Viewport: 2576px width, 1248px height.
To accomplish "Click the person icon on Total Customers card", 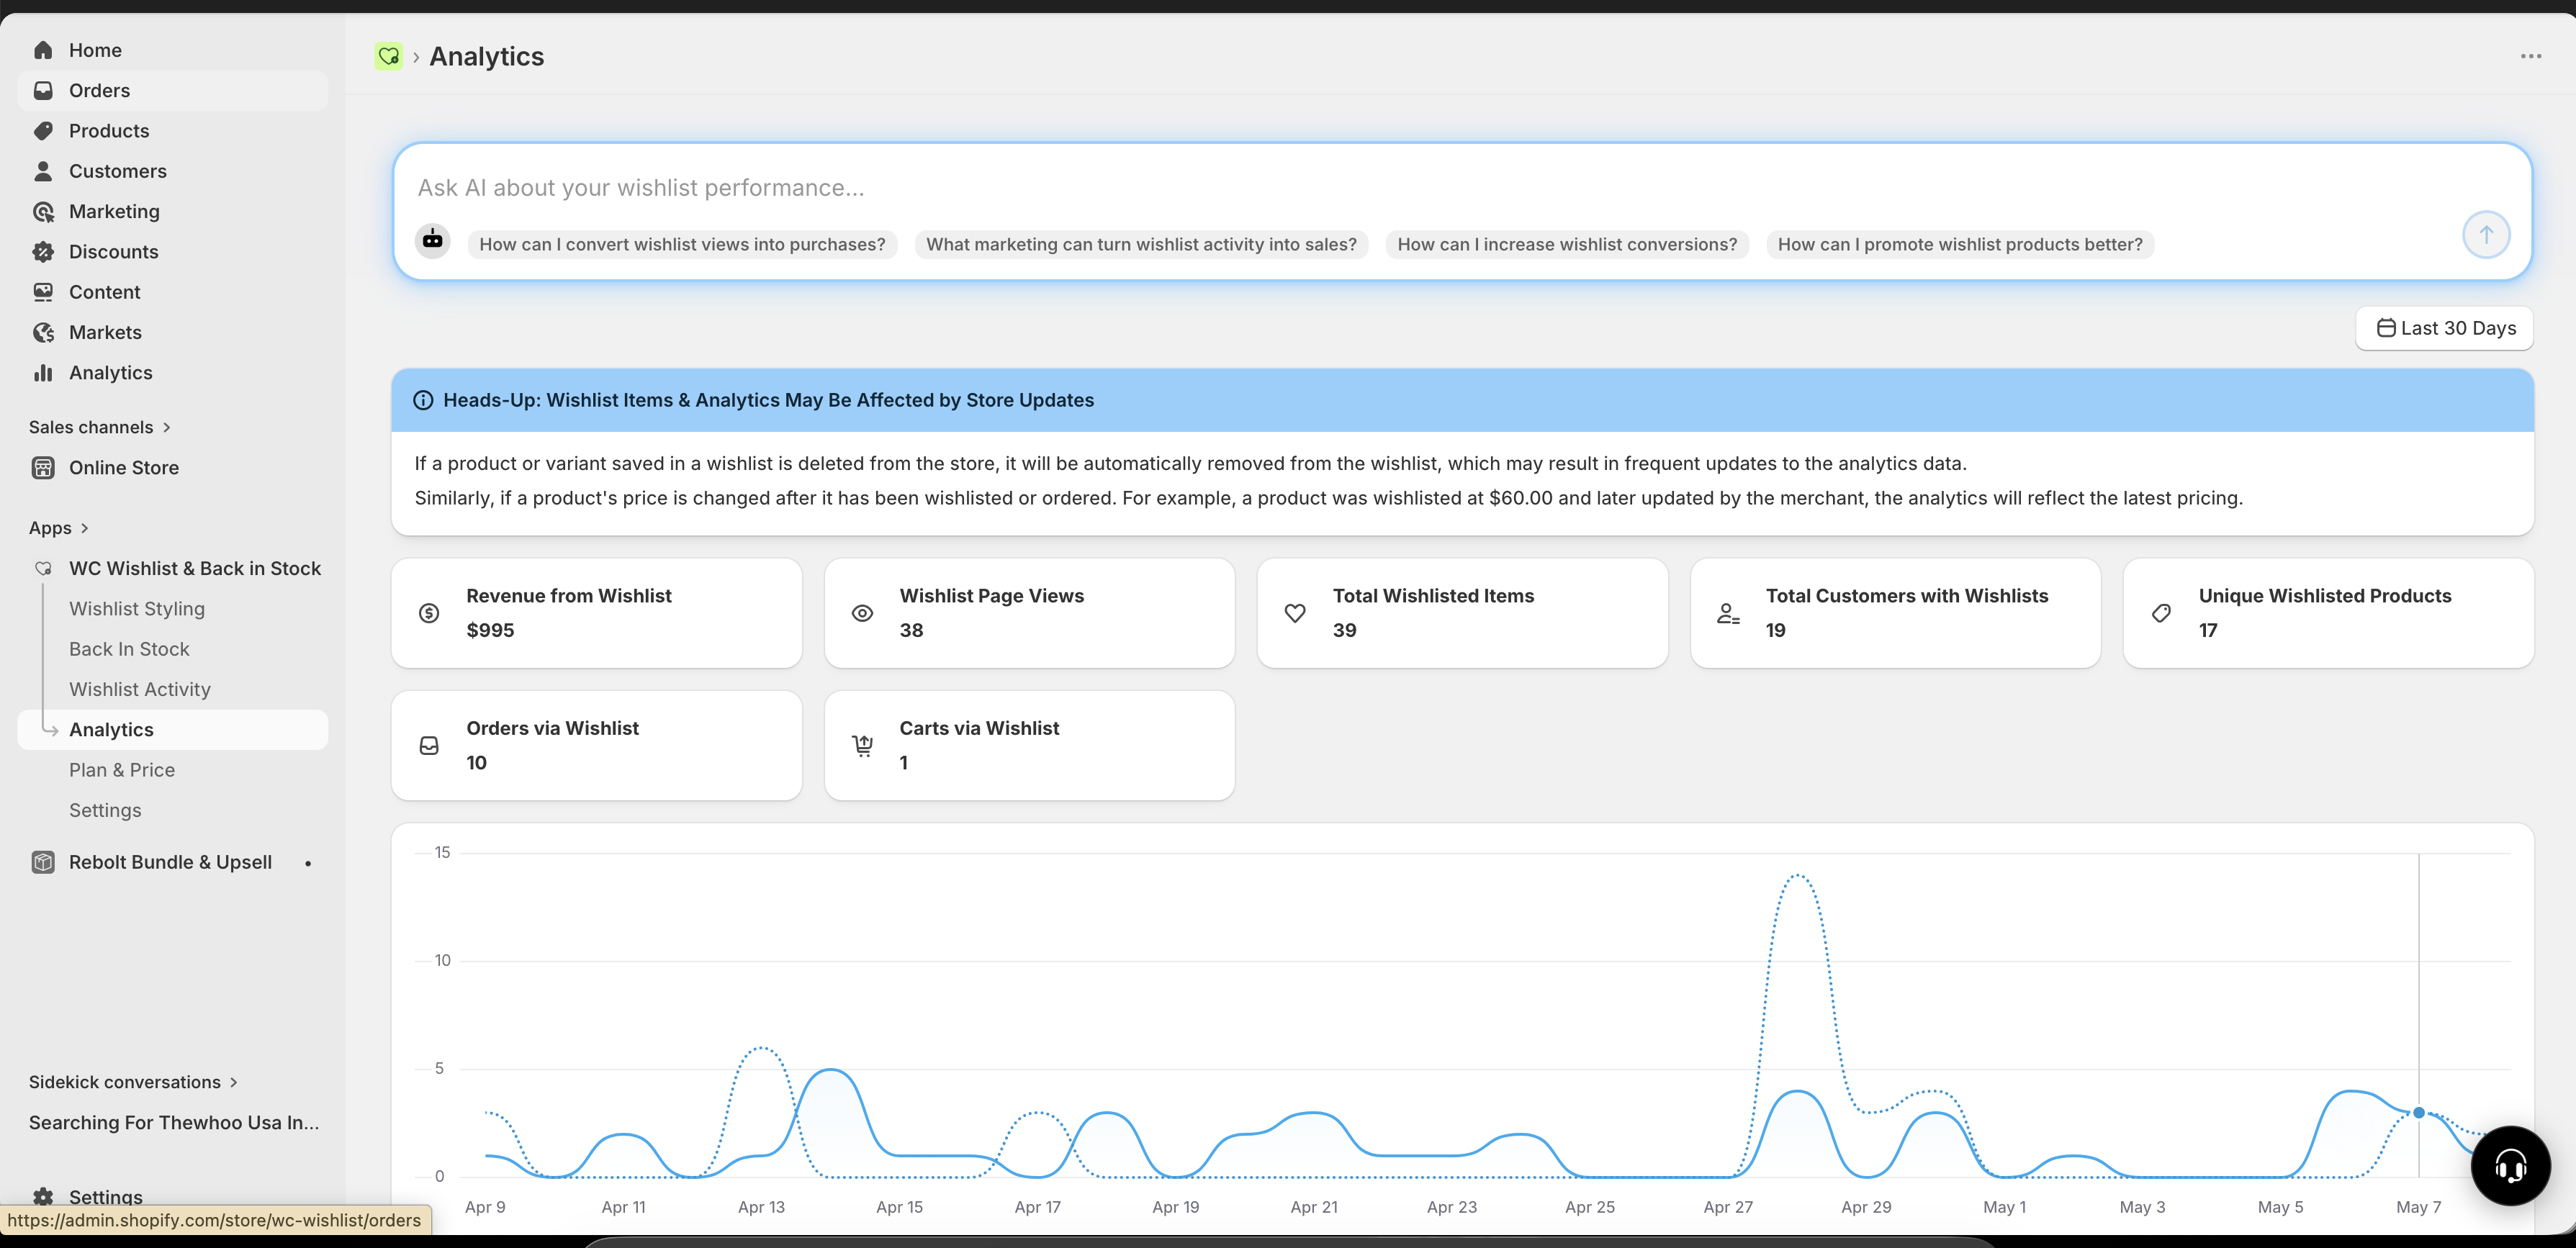I will (1728, 613).
